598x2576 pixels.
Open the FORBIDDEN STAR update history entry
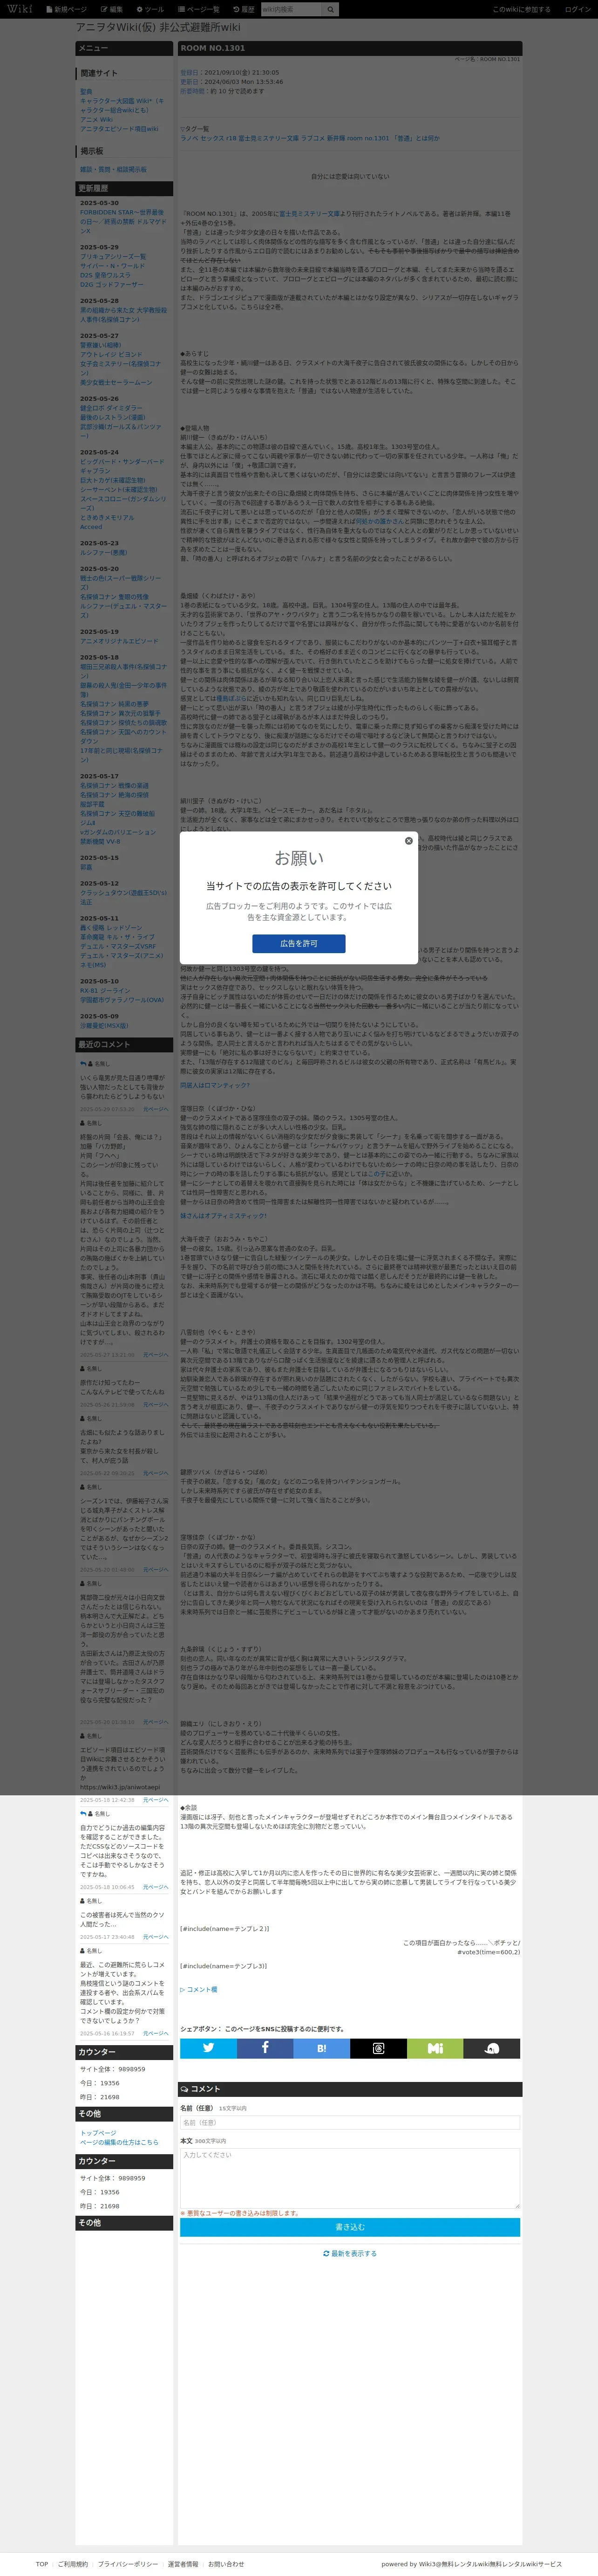pyautogui.click(x=122, y=221)
